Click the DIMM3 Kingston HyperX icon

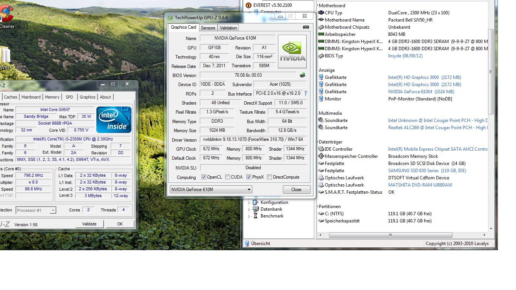click(x=321, y=49)
